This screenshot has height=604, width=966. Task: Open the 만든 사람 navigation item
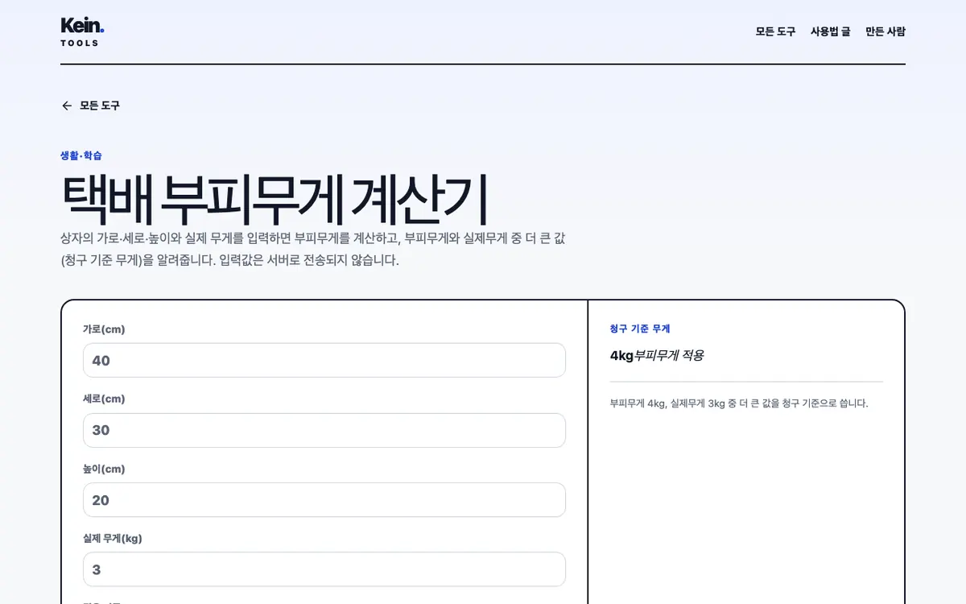coord(885,31)
